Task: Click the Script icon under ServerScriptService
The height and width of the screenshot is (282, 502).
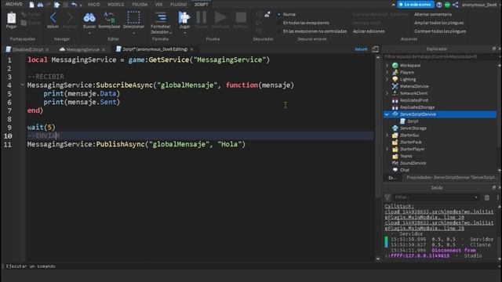Action: 402,121
